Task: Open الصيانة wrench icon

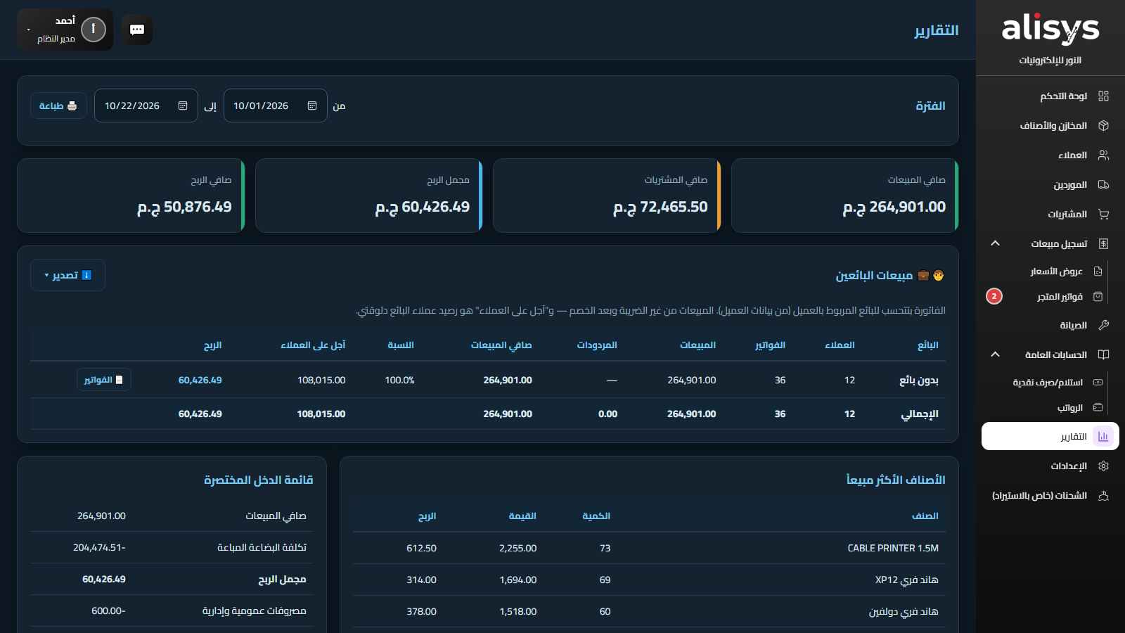Action: [x=1103, y=325]
